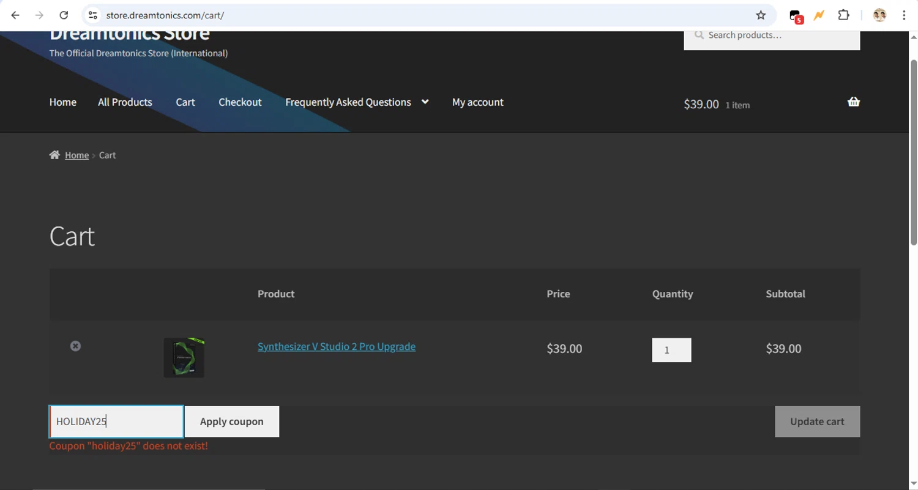Click the Home breadcrumb link
The image size is (918, 490).
click(x=77, y=155)
